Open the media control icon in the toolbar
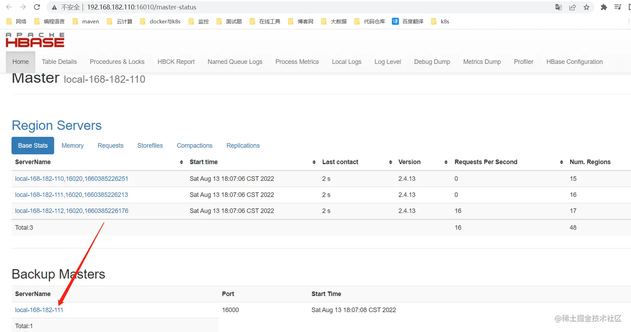 [x=618, y=7]
